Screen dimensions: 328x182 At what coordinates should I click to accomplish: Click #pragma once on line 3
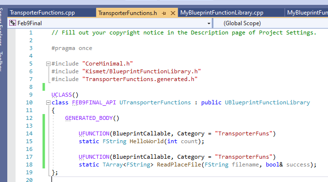72,48
